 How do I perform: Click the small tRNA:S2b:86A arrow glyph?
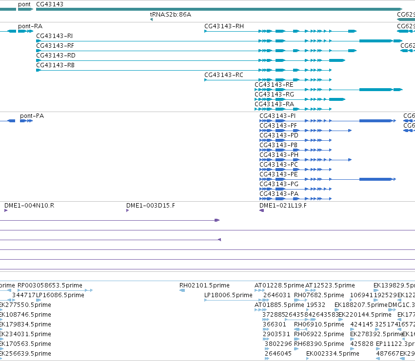click(151, 19)
